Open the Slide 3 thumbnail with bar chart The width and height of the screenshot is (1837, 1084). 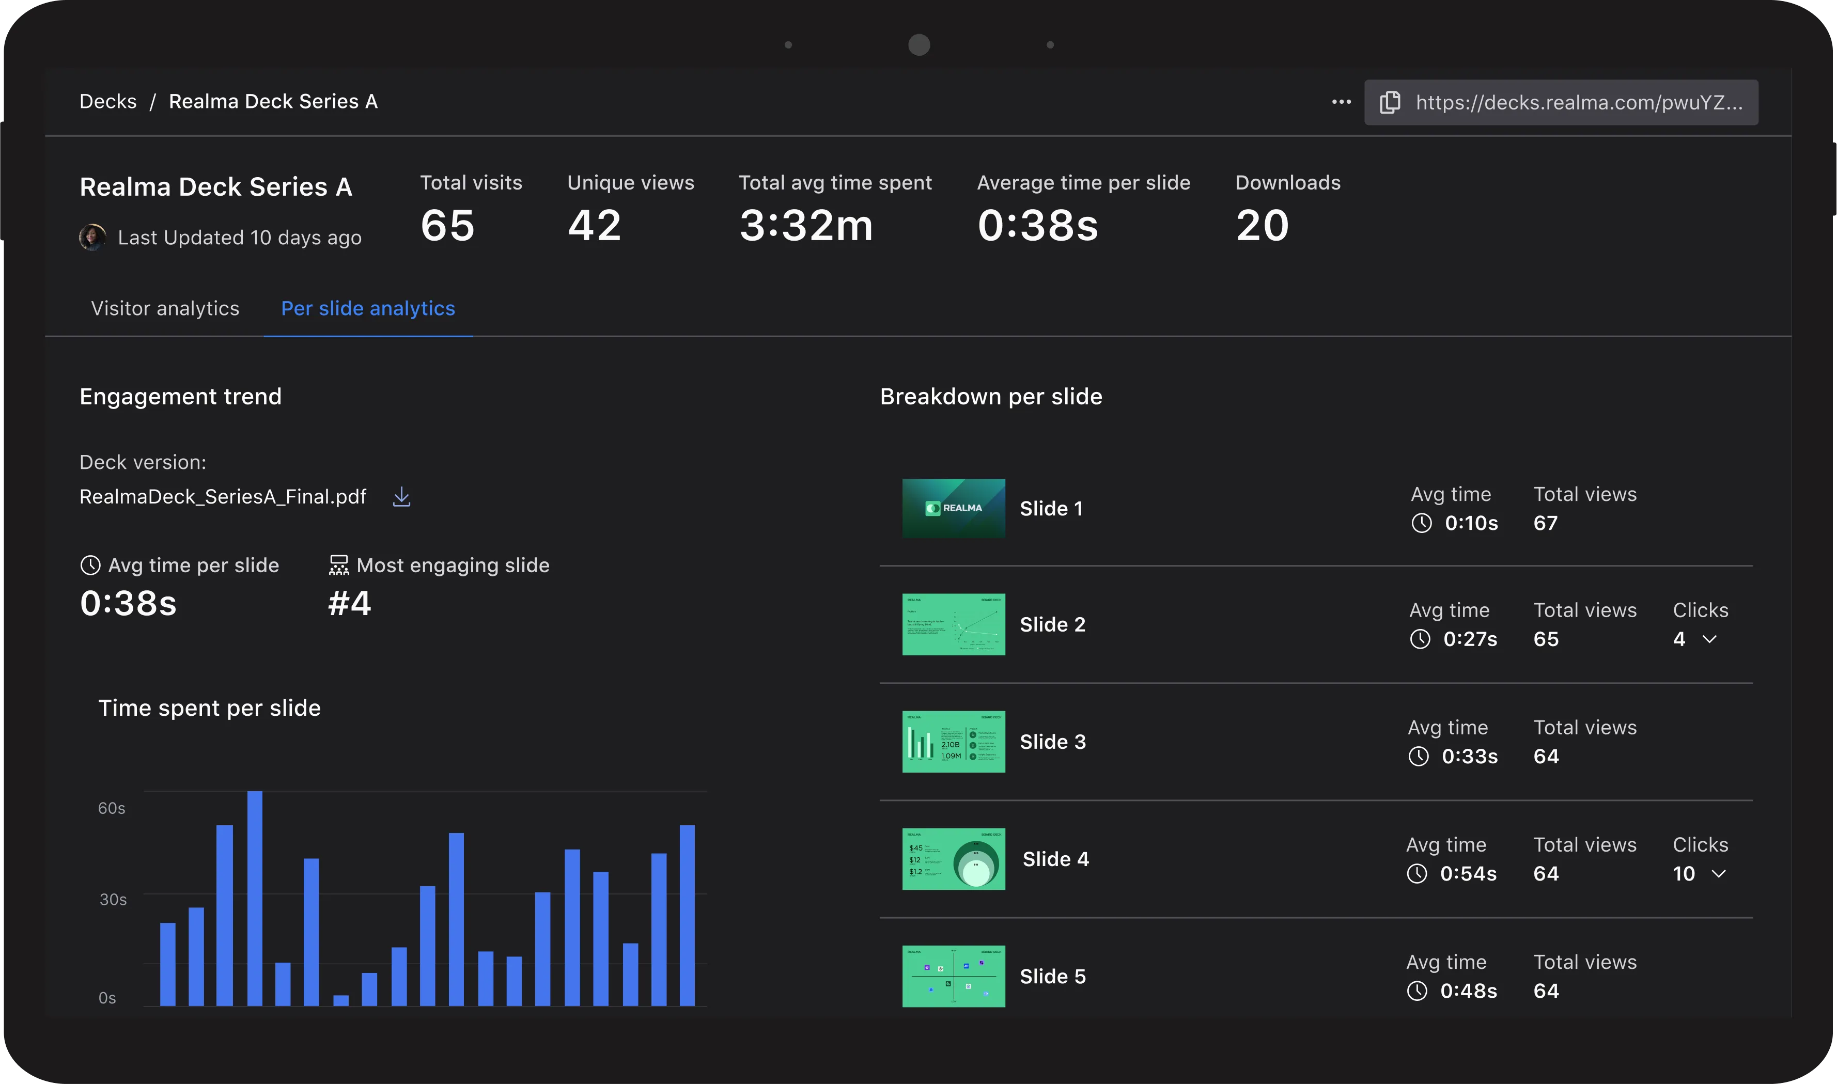pyautogui.click(x=953, y=742)
